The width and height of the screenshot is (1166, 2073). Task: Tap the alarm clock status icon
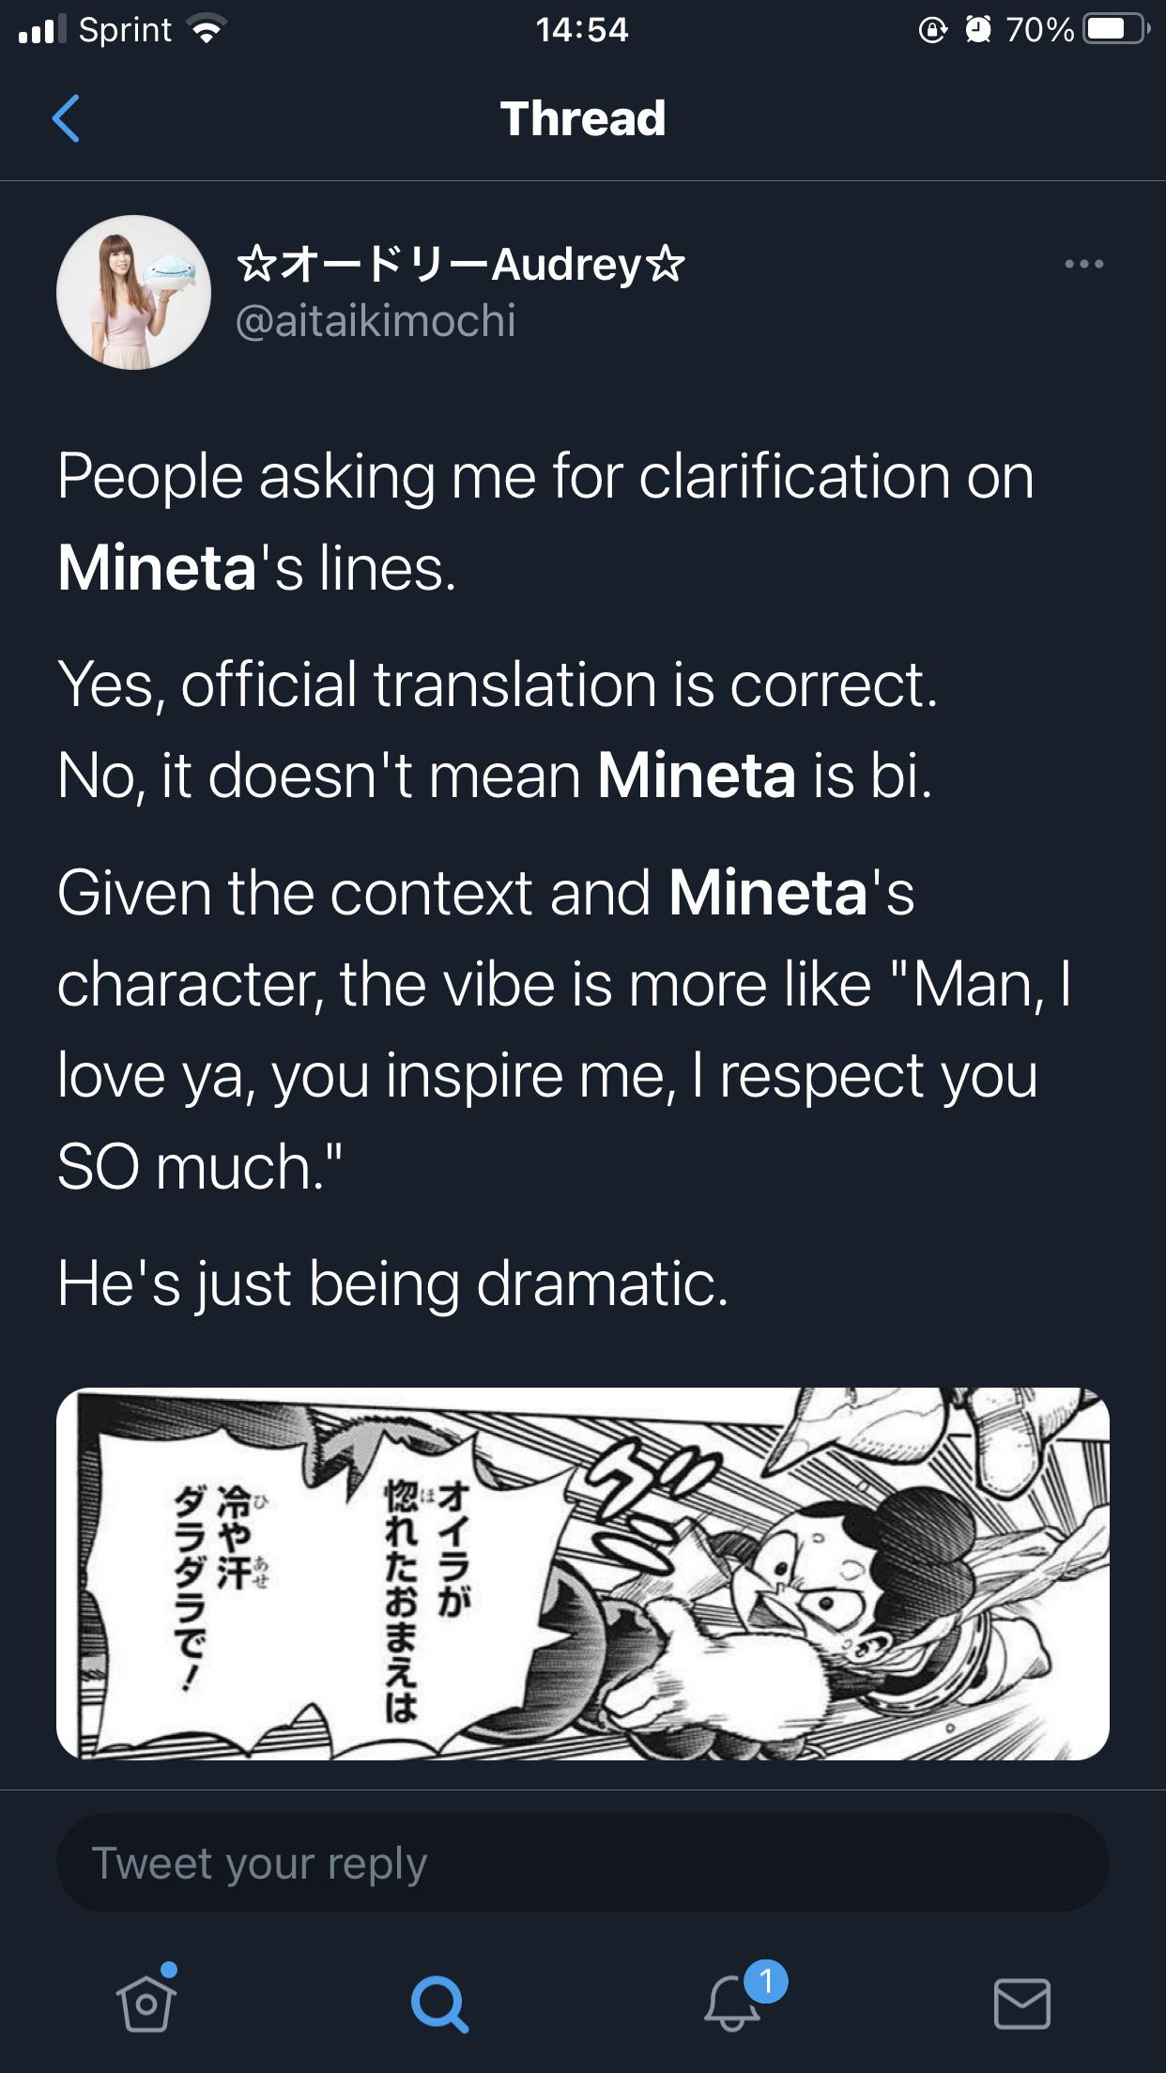[x=978, y=30]
